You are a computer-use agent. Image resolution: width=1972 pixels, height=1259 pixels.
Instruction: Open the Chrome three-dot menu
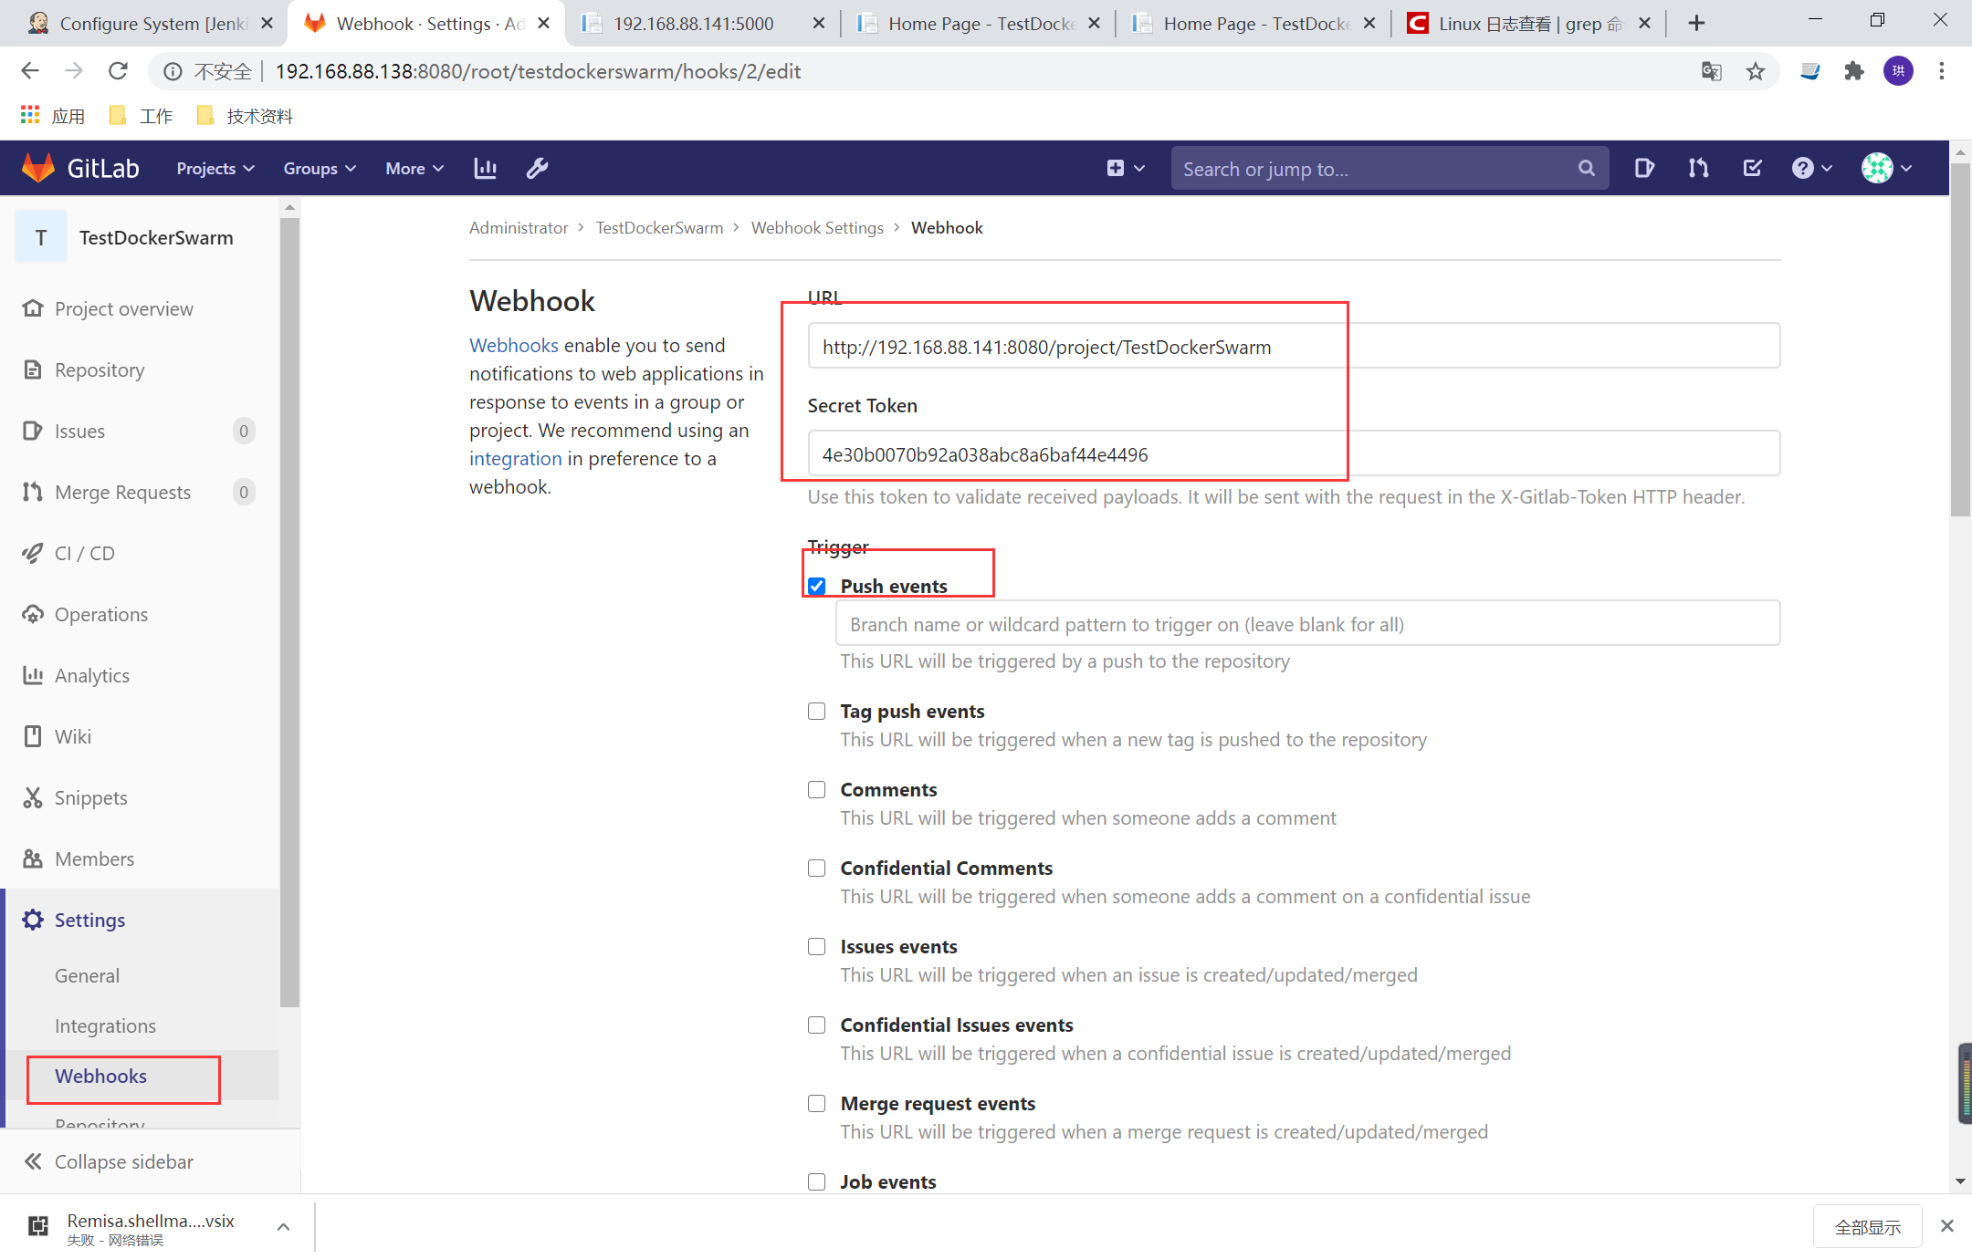point(1942,71)
